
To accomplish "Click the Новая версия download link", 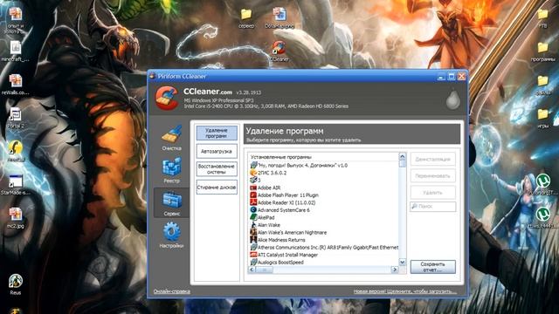I will click(x=405, y=291).
